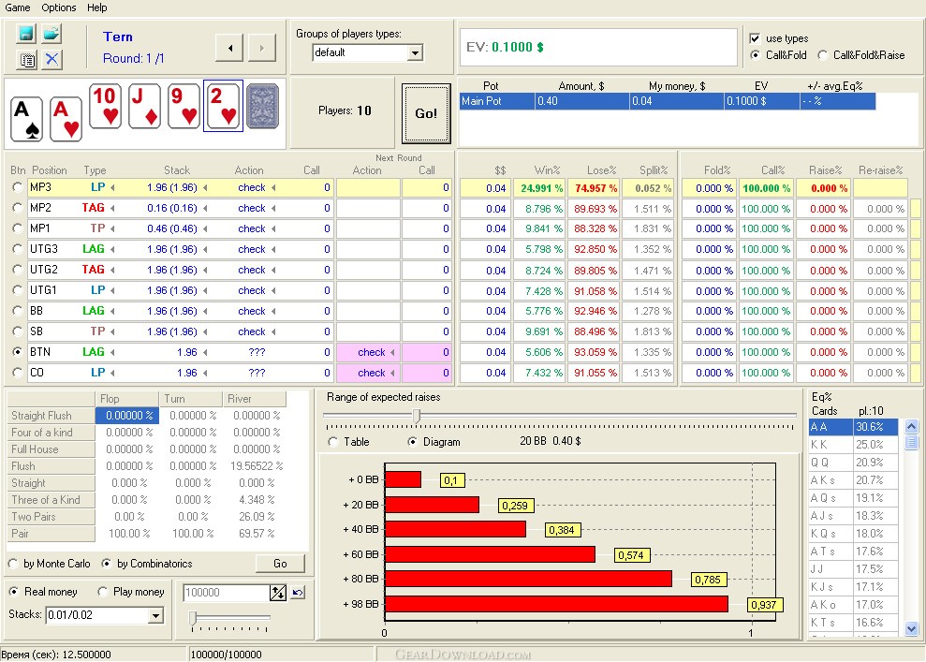Click the 0,937 bar value label
The width and height of the screenshot is (926, 662).
point(765,605)
